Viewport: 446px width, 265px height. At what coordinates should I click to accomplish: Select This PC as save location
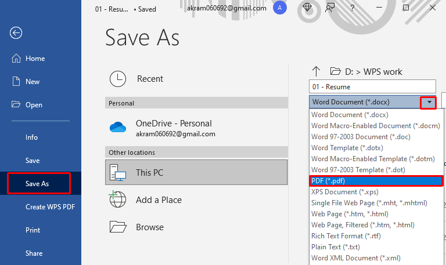coord(196,172)
